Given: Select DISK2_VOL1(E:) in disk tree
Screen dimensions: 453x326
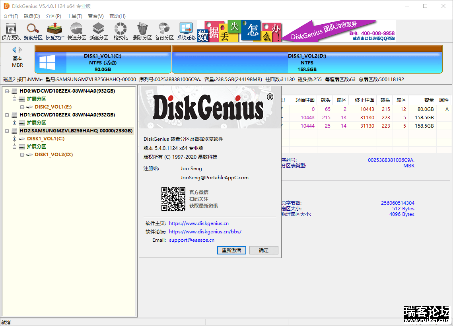Looking at the screenshot, I should [x=53, y=107].
